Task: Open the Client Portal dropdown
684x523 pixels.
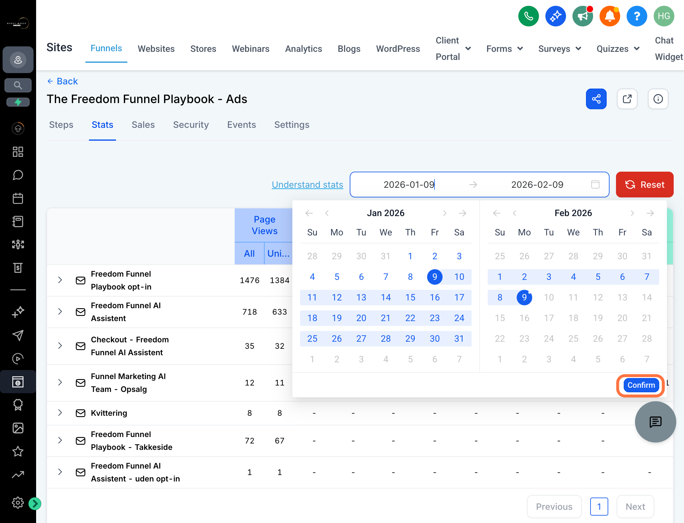Action: pos(453,49)
